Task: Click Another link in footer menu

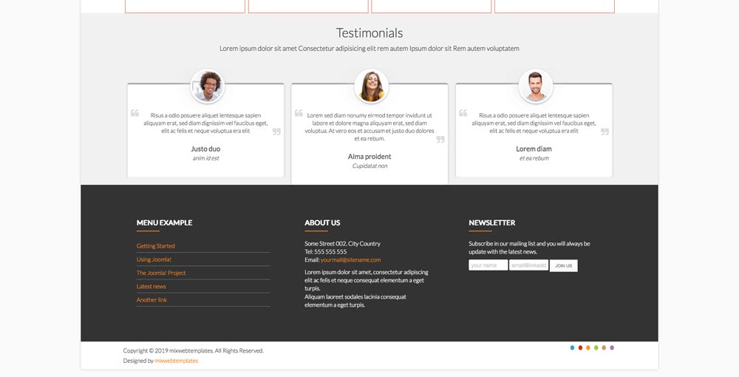Action: coord(151,300)
